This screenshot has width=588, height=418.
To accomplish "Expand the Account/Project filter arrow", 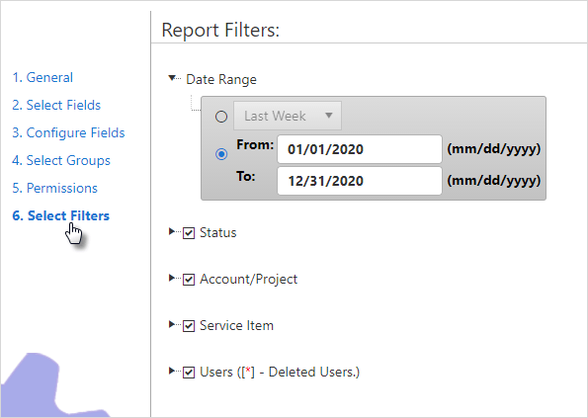I will point(171,278).
